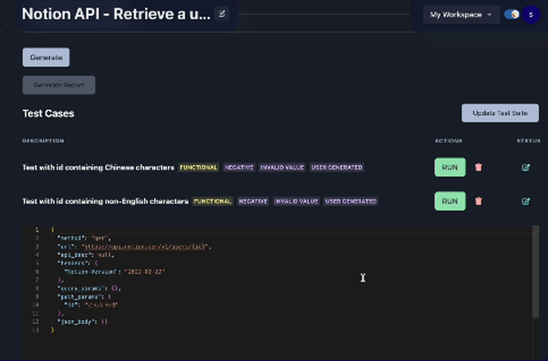
Task: Click the STATUS column header
Action: [x=528, y=141]
